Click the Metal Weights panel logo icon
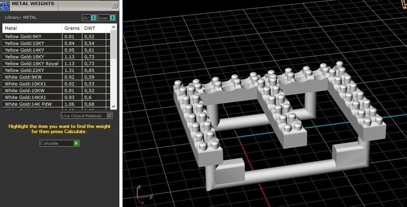The image size is (407, 207). [5, 5]
